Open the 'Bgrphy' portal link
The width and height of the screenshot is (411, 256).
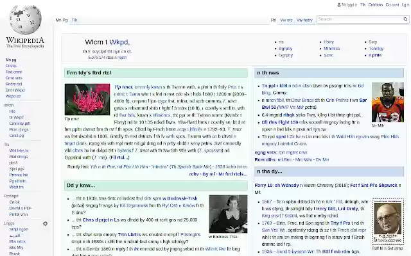tap(285, 49)
